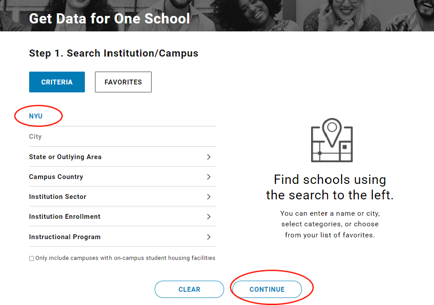Expand the Institution Sector text label
Viewport: 434px width, 305px height.
pyautogui.click(x=57, y=197)
